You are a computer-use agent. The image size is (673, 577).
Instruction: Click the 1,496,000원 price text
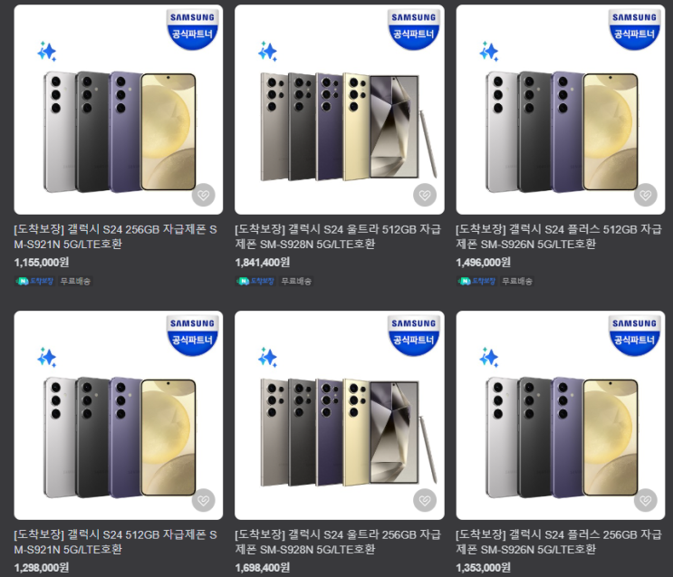tap(484, 262)
